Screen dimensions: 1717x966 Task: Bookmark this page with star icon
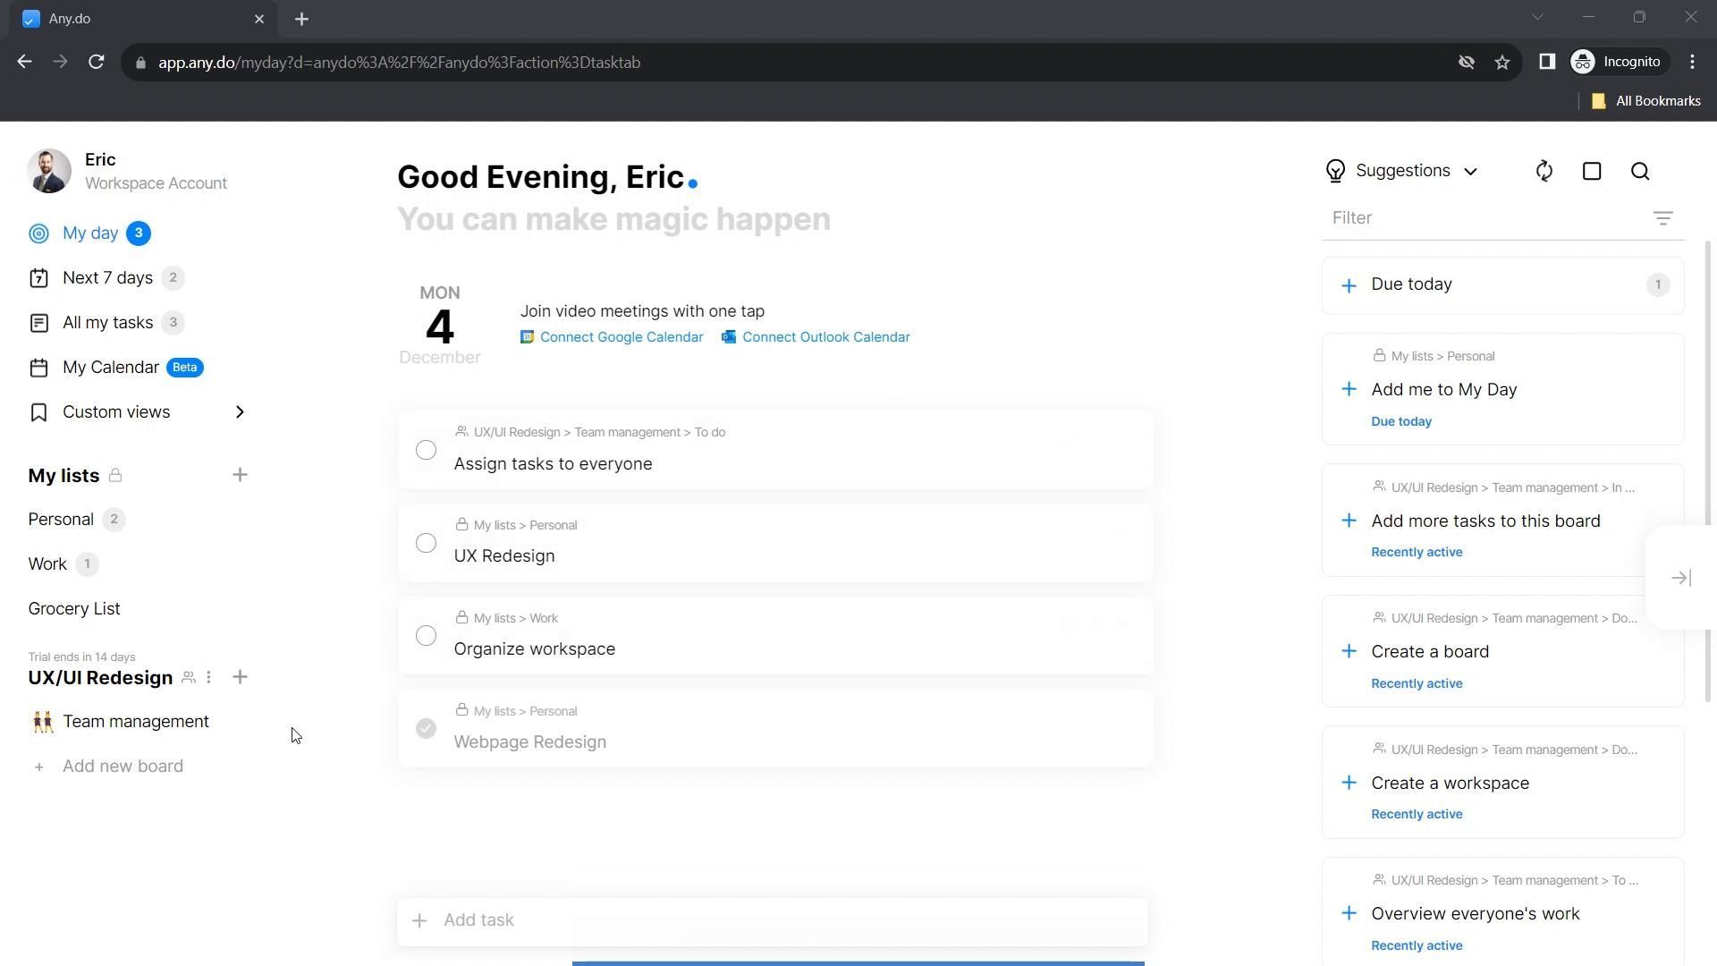(1502, 63)
